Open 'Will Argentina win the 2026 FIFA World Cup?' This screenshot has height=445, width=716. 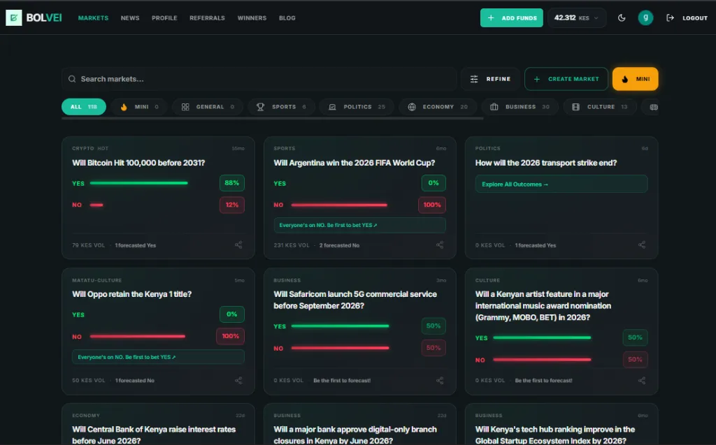click(x=355, y=163)
